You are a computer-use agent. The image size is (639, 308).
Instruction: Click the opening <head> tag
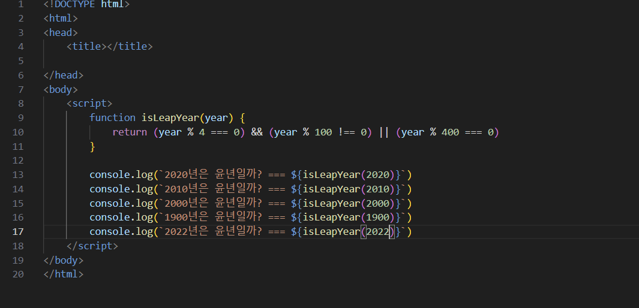(61, 33)
